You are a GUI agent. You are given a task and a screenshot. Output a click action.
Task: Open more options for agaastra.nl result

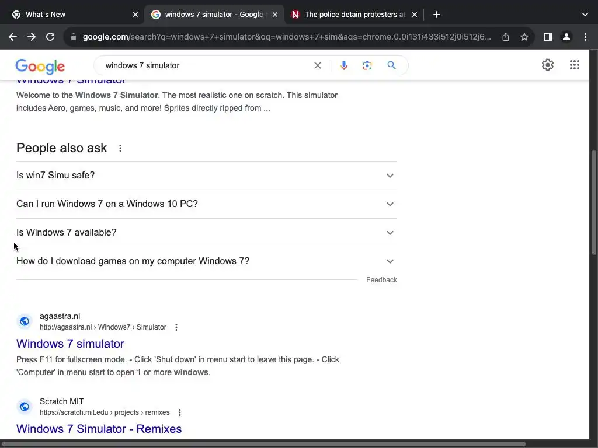176,327
